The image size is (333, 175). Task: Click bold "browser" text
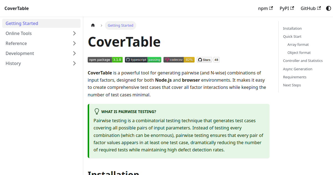point(191,80)
